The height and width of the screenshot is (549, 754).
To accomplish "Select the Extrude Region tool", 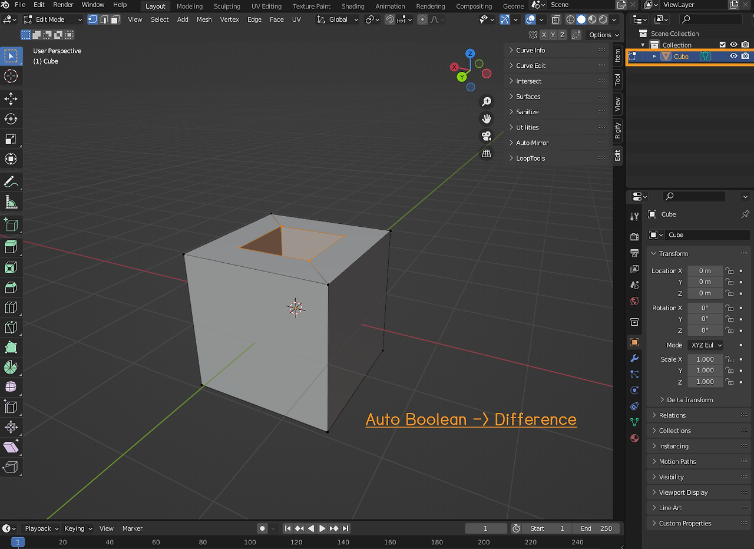I will coord(12,246).
